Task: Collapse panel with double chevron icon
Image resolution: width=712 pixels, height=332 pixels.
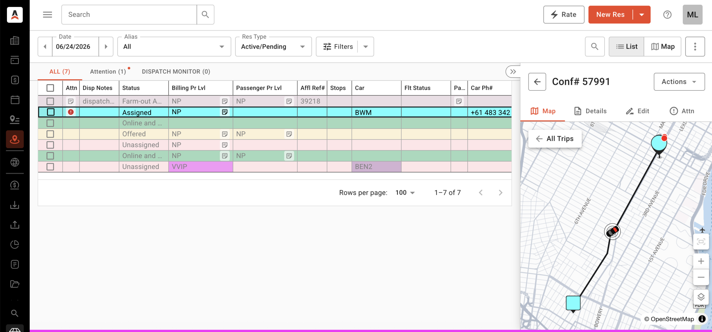Action: coord(513,72)
